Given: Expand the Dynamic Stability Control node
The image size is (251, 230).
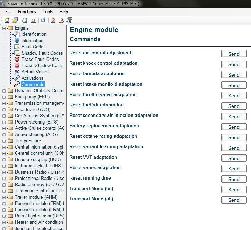Looking at the screenshot, I should [x=4, y=91].
